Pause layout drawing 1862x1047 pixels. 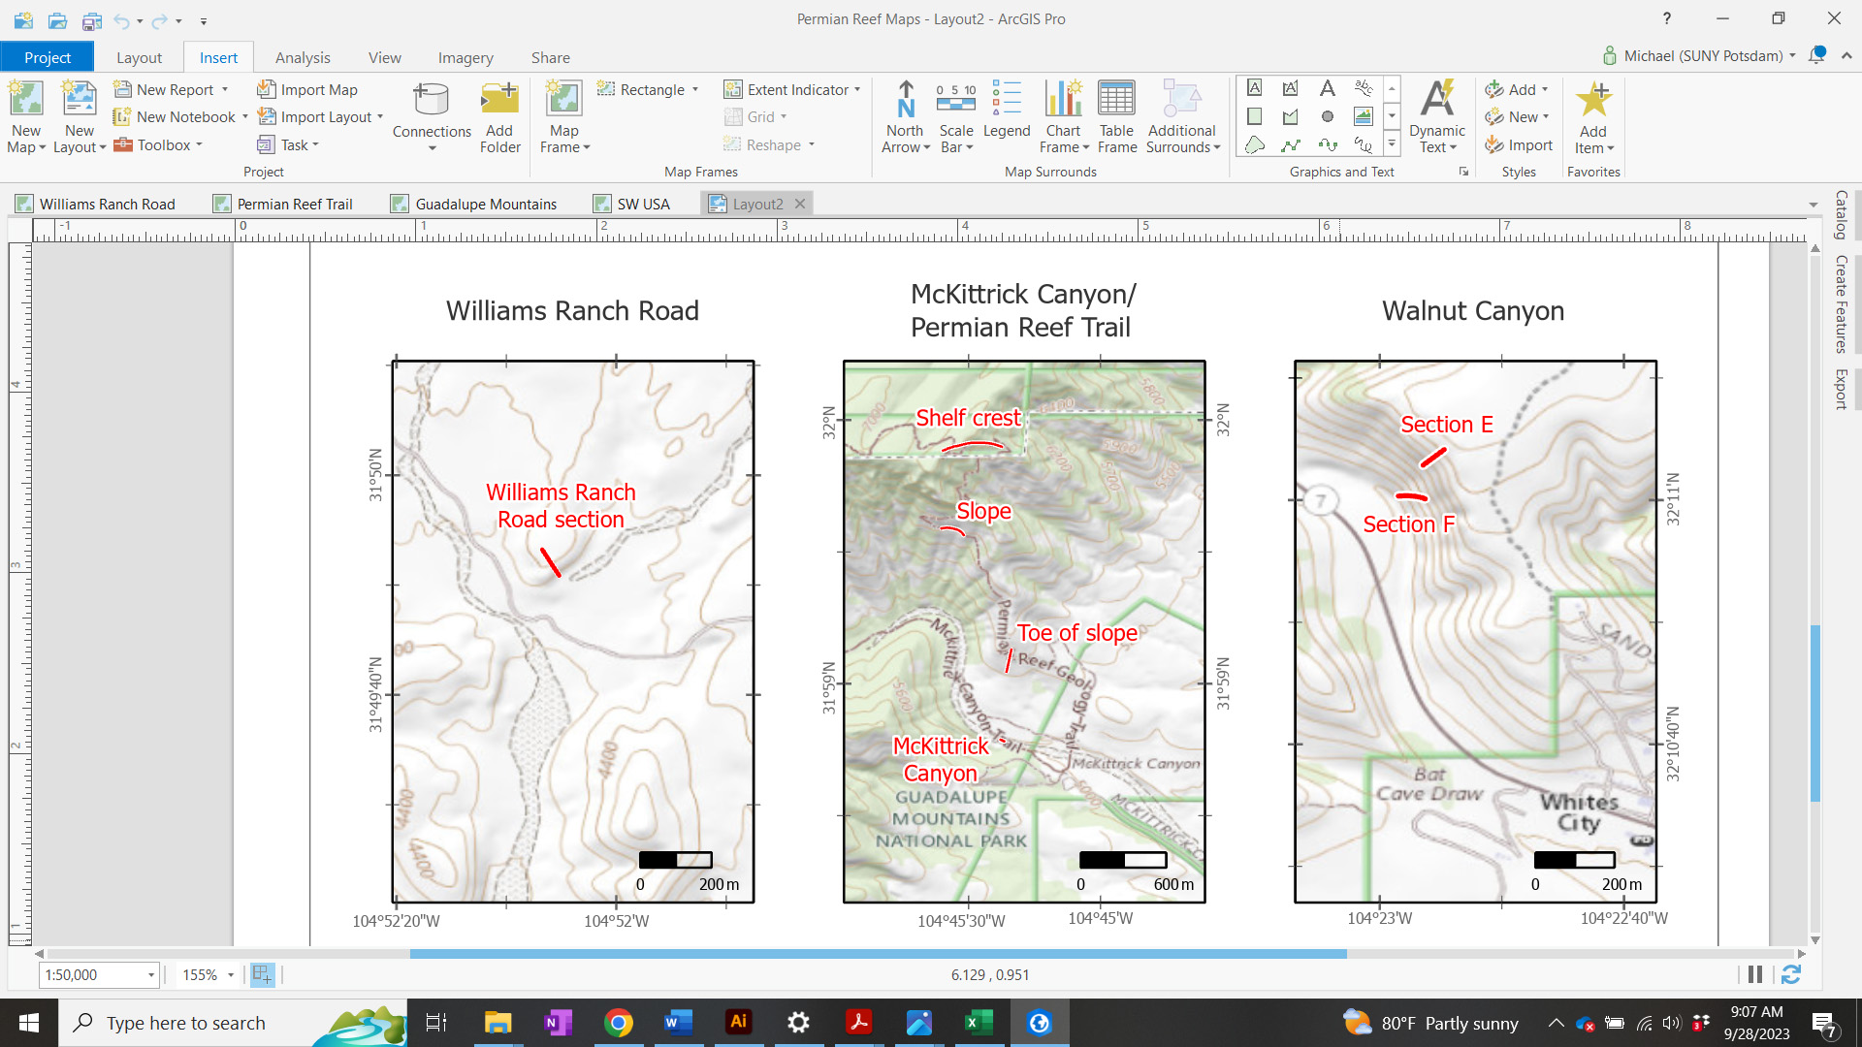pos(1753,974)
